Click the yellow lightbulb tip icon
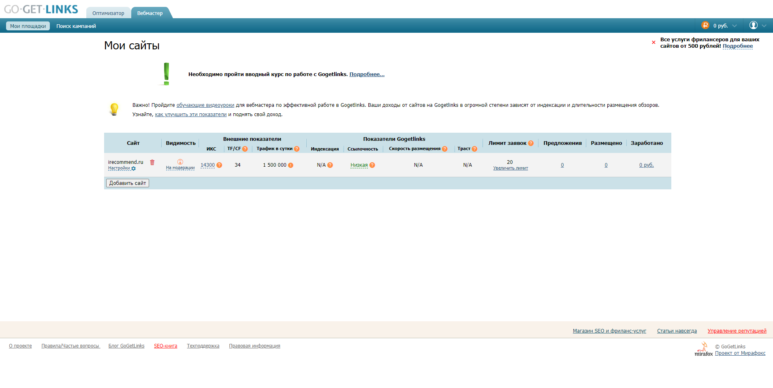 [114, 109]
